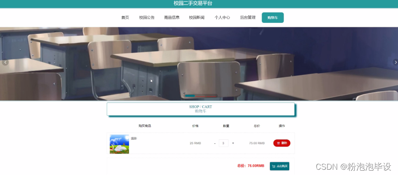Click the 数量 column header
This screenshot has width=398, height=175.
(226, 126)
